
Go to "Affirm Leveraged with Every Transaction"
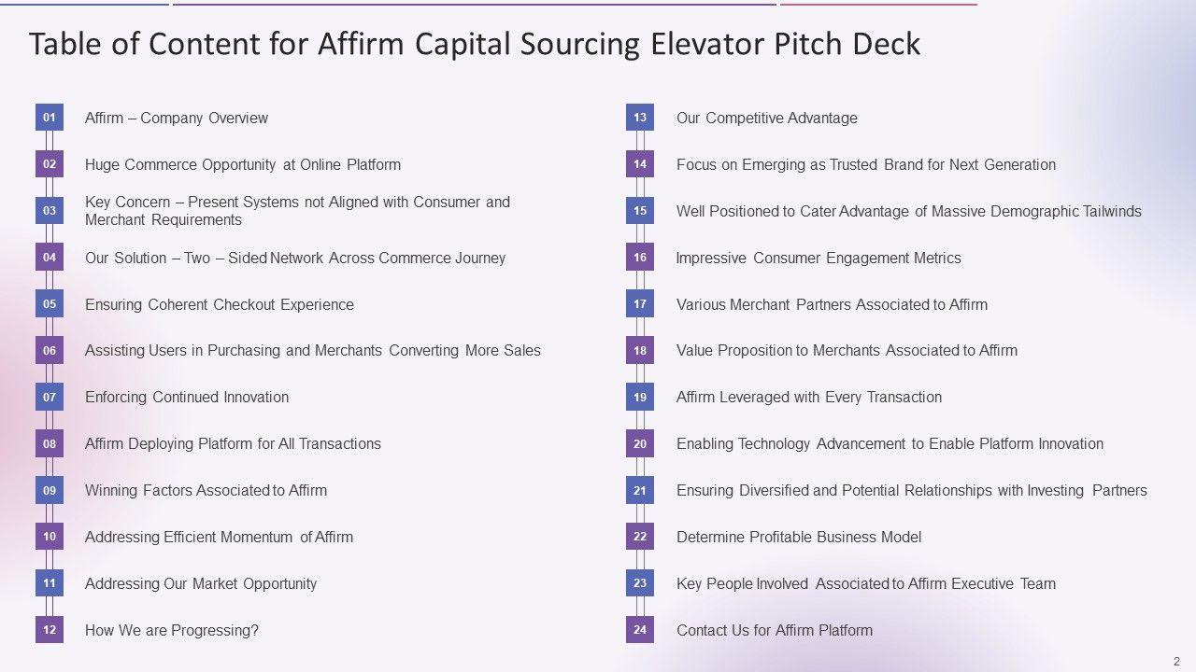809,397
